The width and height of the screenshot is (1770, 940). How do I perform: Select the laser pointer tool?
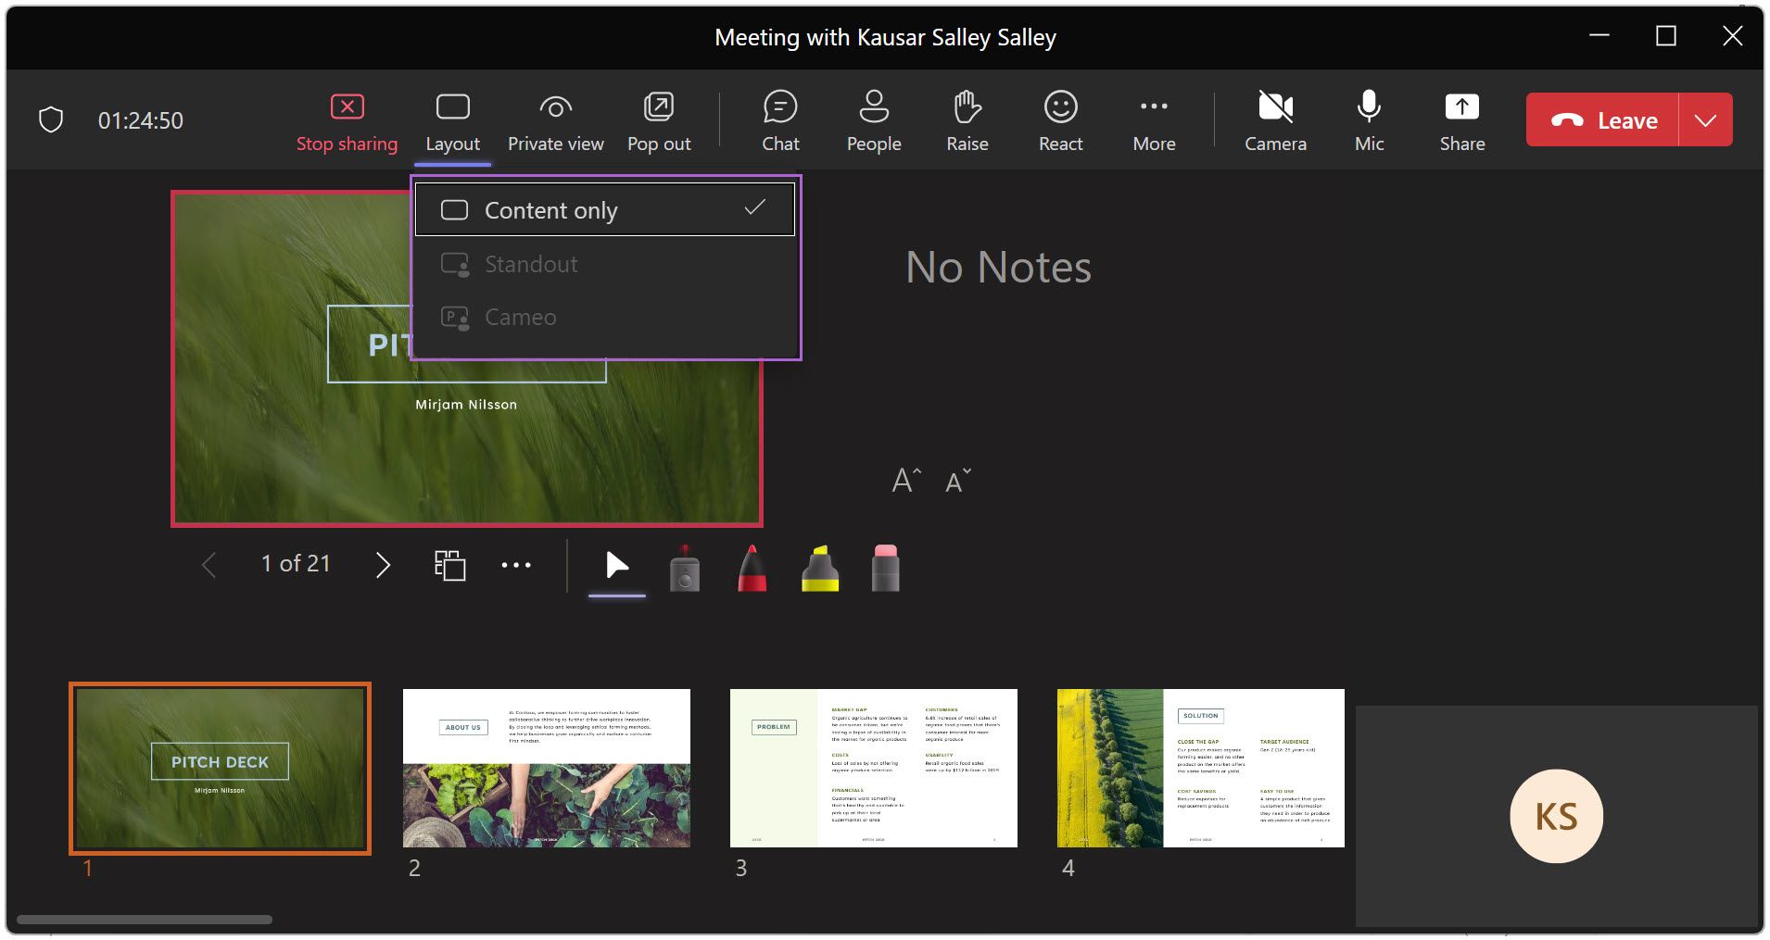coord(684,566)
